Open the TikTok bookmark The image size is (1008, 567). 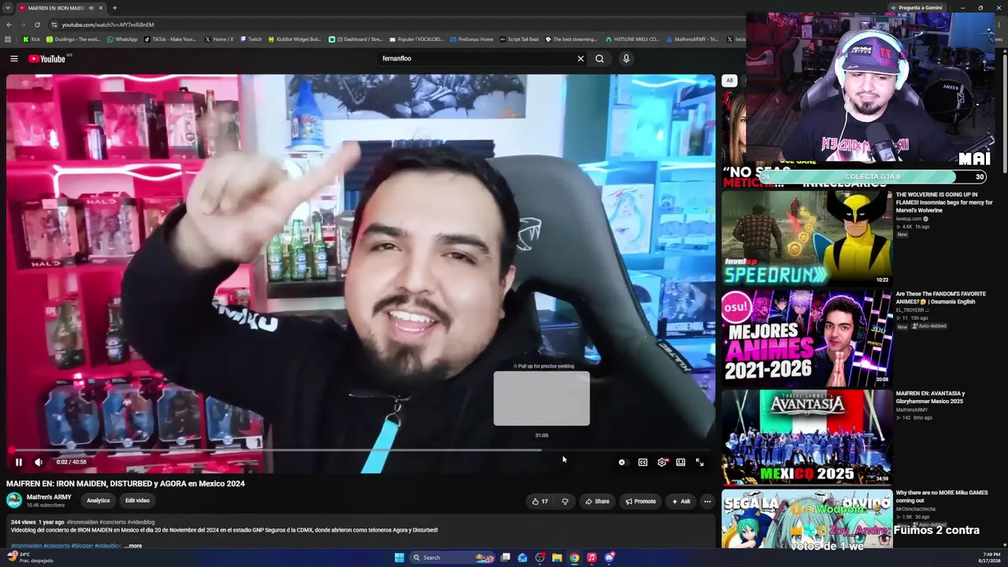170,39
